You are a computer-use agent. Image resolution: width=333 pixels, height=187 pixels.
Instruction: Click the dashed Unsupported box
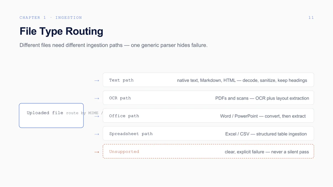coord(208,151)
